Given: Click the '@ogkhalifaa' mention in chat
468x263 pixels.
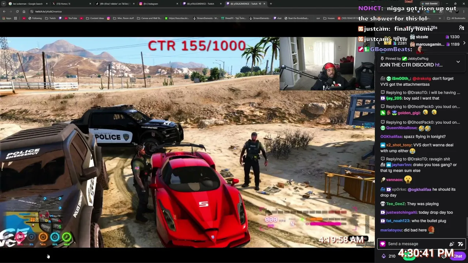Looking at the screenshot, I should (419, 190).
